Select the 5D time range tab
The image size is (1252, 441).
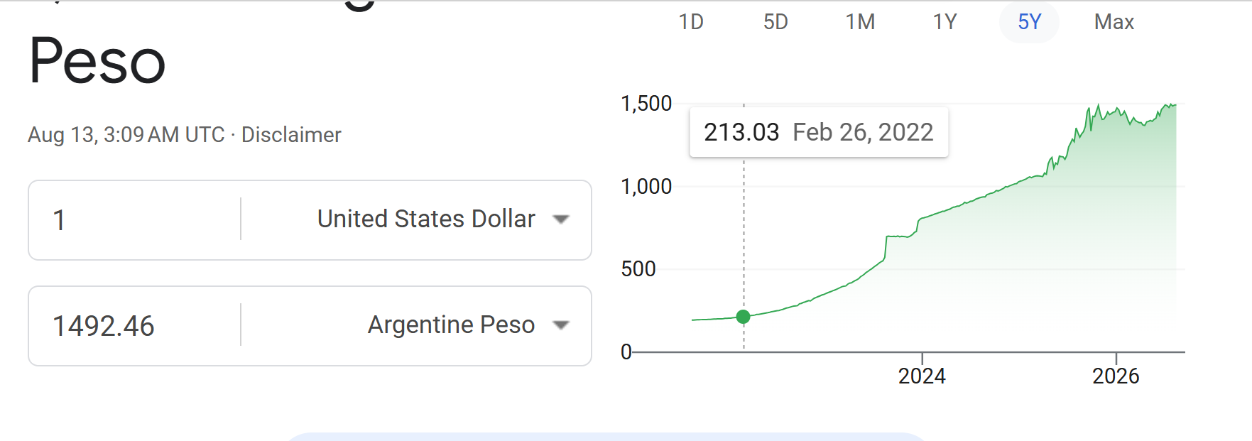(x=775, y=22)
